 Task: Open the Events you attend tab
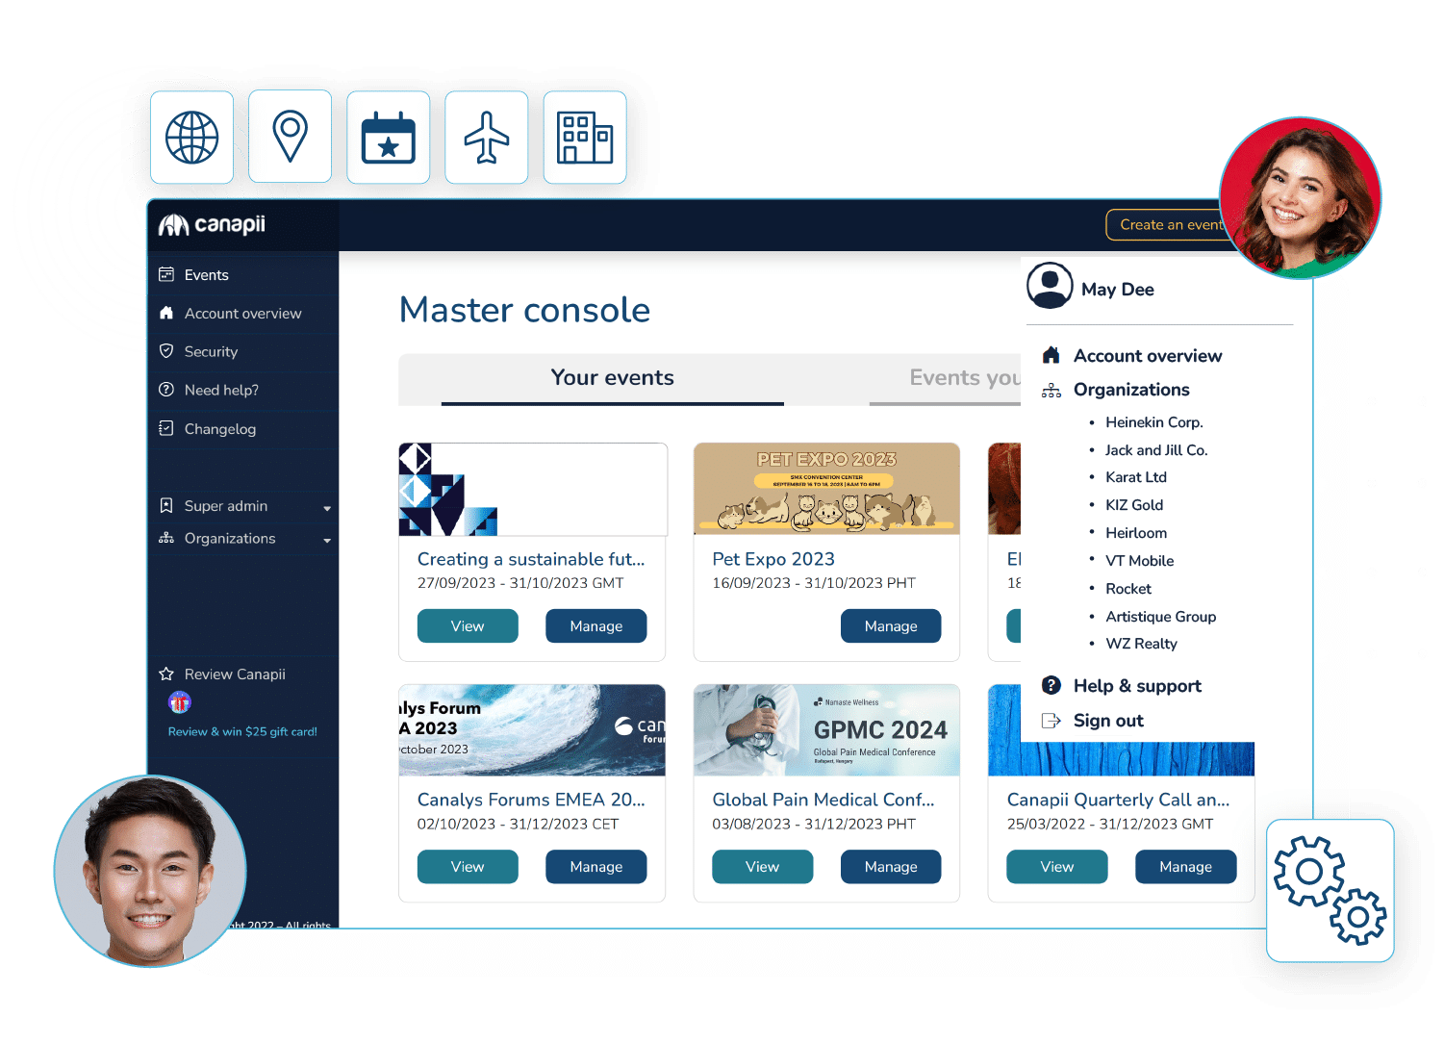(962, 377)
